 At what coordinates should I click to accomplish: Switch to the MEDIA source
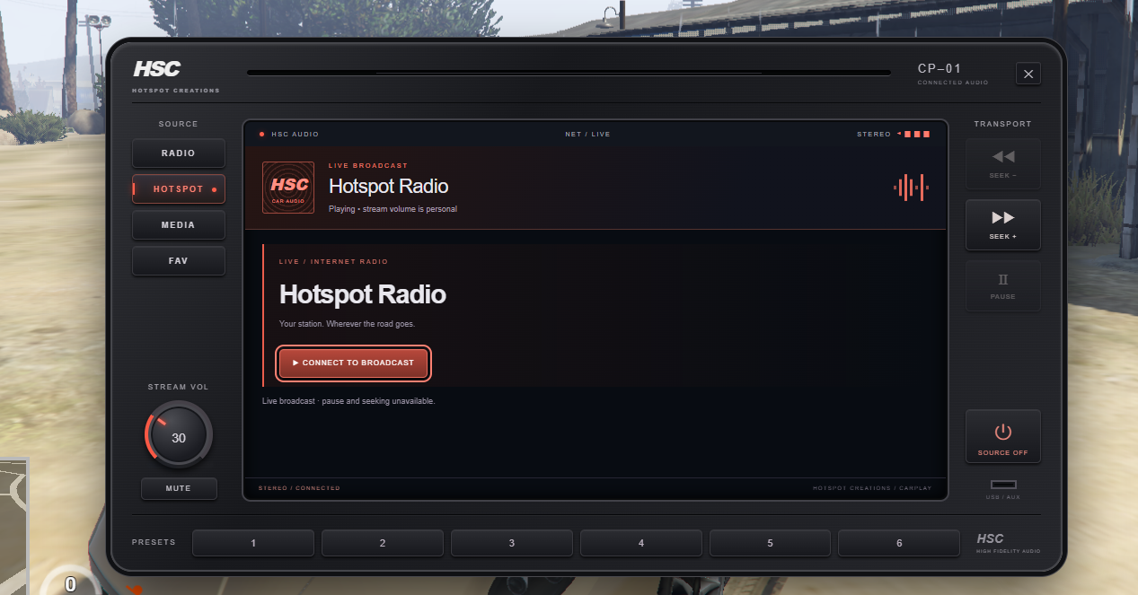point(178,225)
